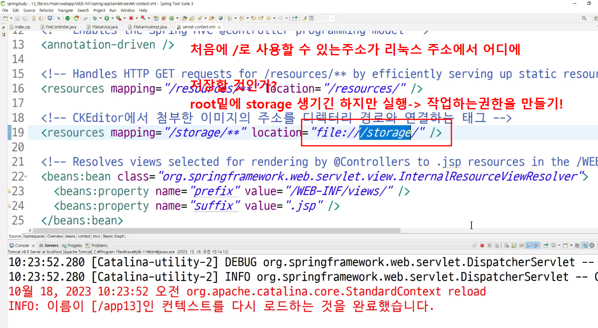The height and width of the screenshot is (328, 598).
Task: Click the Relaunch icon with red badge
Action: point(76,18)
